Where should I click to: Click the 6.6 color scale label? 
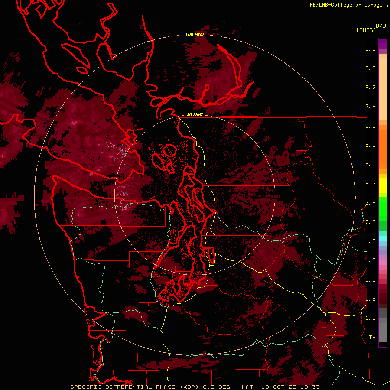pos(370,126)
